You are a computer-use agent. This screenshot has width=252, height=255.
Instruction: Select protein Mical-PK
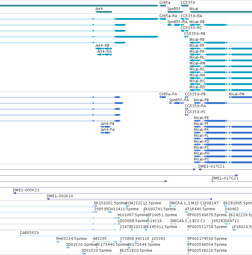click(x=201, y=130)
